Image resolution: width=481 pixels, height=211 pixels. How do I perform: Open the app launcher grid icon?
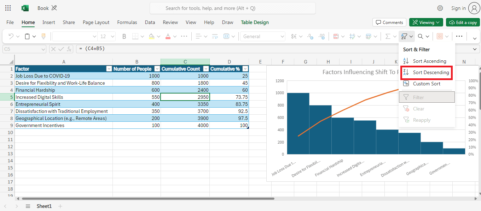click(8, 8)
